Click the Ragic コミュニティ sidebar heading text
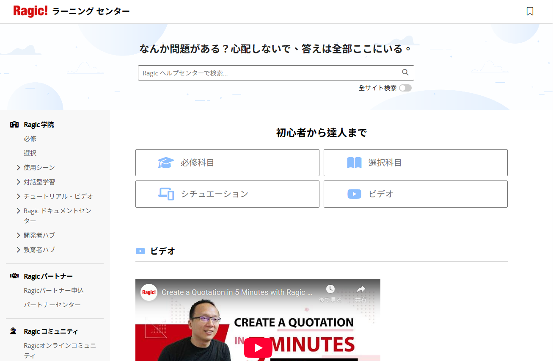The image size is (553, 361). (x=51, y=331)
